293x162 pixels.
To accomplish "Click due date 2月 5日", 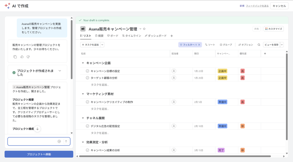I will tap(198, 102).
